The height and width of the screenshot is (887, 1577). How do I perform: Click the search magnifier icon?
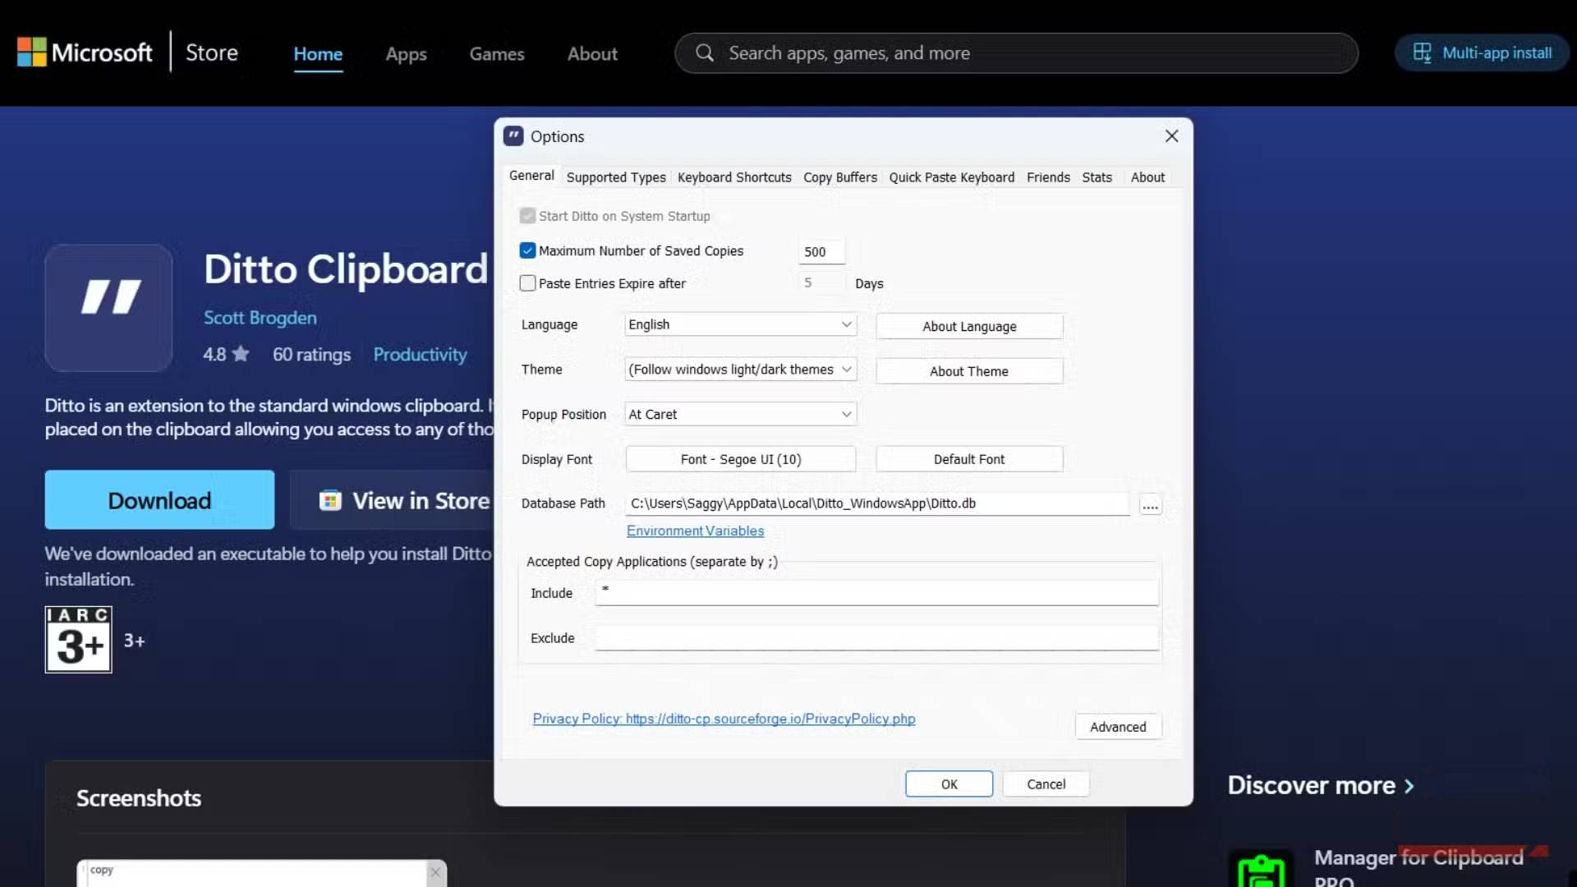tap(704, 53)
